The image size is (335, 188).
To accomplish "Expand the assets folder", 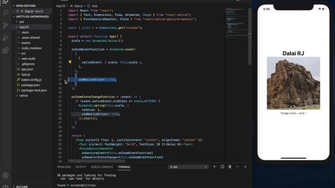I will (x=31, y=43).
